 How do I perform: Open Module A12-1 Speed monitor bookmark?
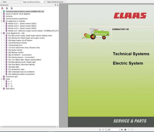tap(22, 23)
